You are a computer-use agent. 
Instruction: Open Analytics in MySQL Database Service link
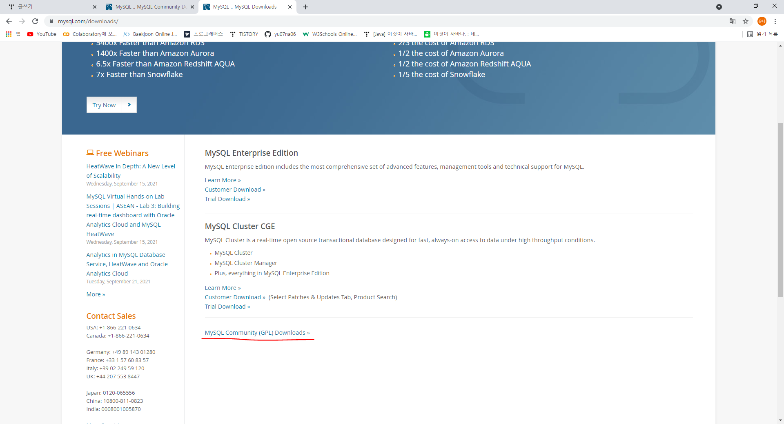point(127,264)
